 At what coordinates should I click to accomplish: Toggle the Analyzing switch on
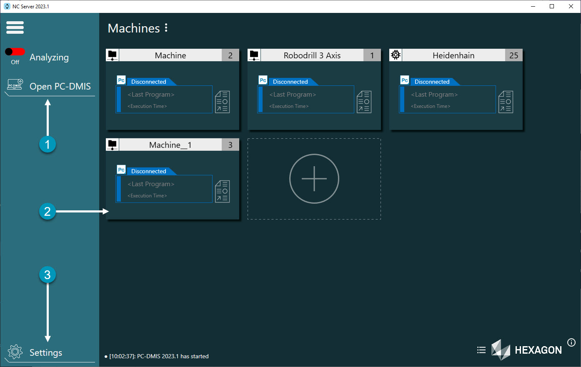[15, 52]
